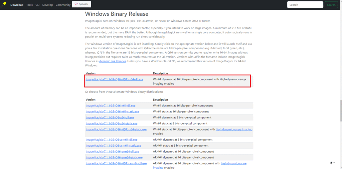The width and height of the screenshot is (342, 169).
Task: Download ImageMagick-7.1.1-39-Q16-x64-dll.exe
Action: [x=110, y=105]
